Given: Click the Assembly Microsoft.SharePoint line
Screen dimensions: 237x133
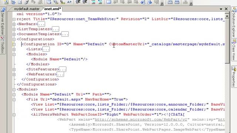Looking at the screenshot, I should click(147, 125).
